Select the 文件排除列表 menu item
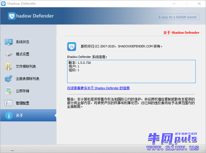The width and height of the screenshot is (206, 153). pyautogui.click(x=28, y=66)
